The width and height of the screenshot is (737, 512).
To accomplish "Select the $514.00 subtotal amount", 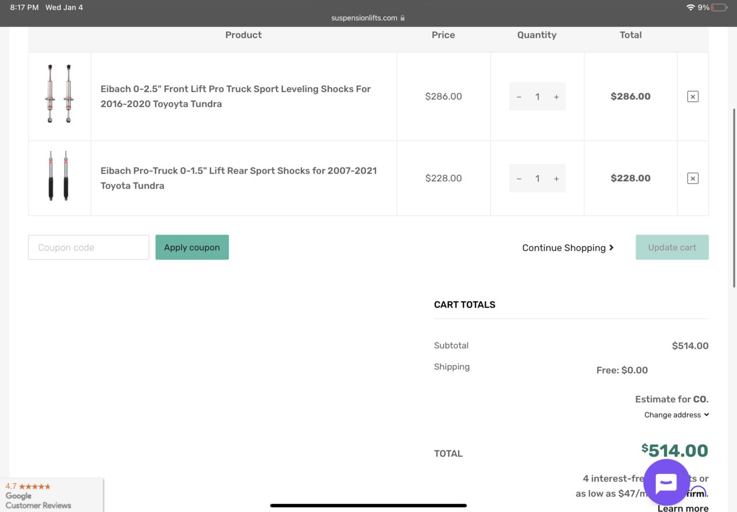I will (690, 346).
